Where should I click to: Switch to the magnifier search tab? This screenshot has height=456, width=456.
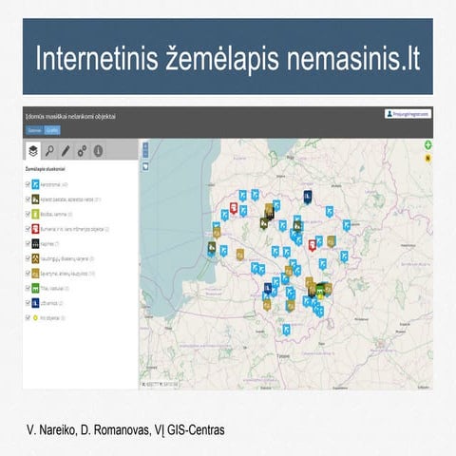point(49,151)
